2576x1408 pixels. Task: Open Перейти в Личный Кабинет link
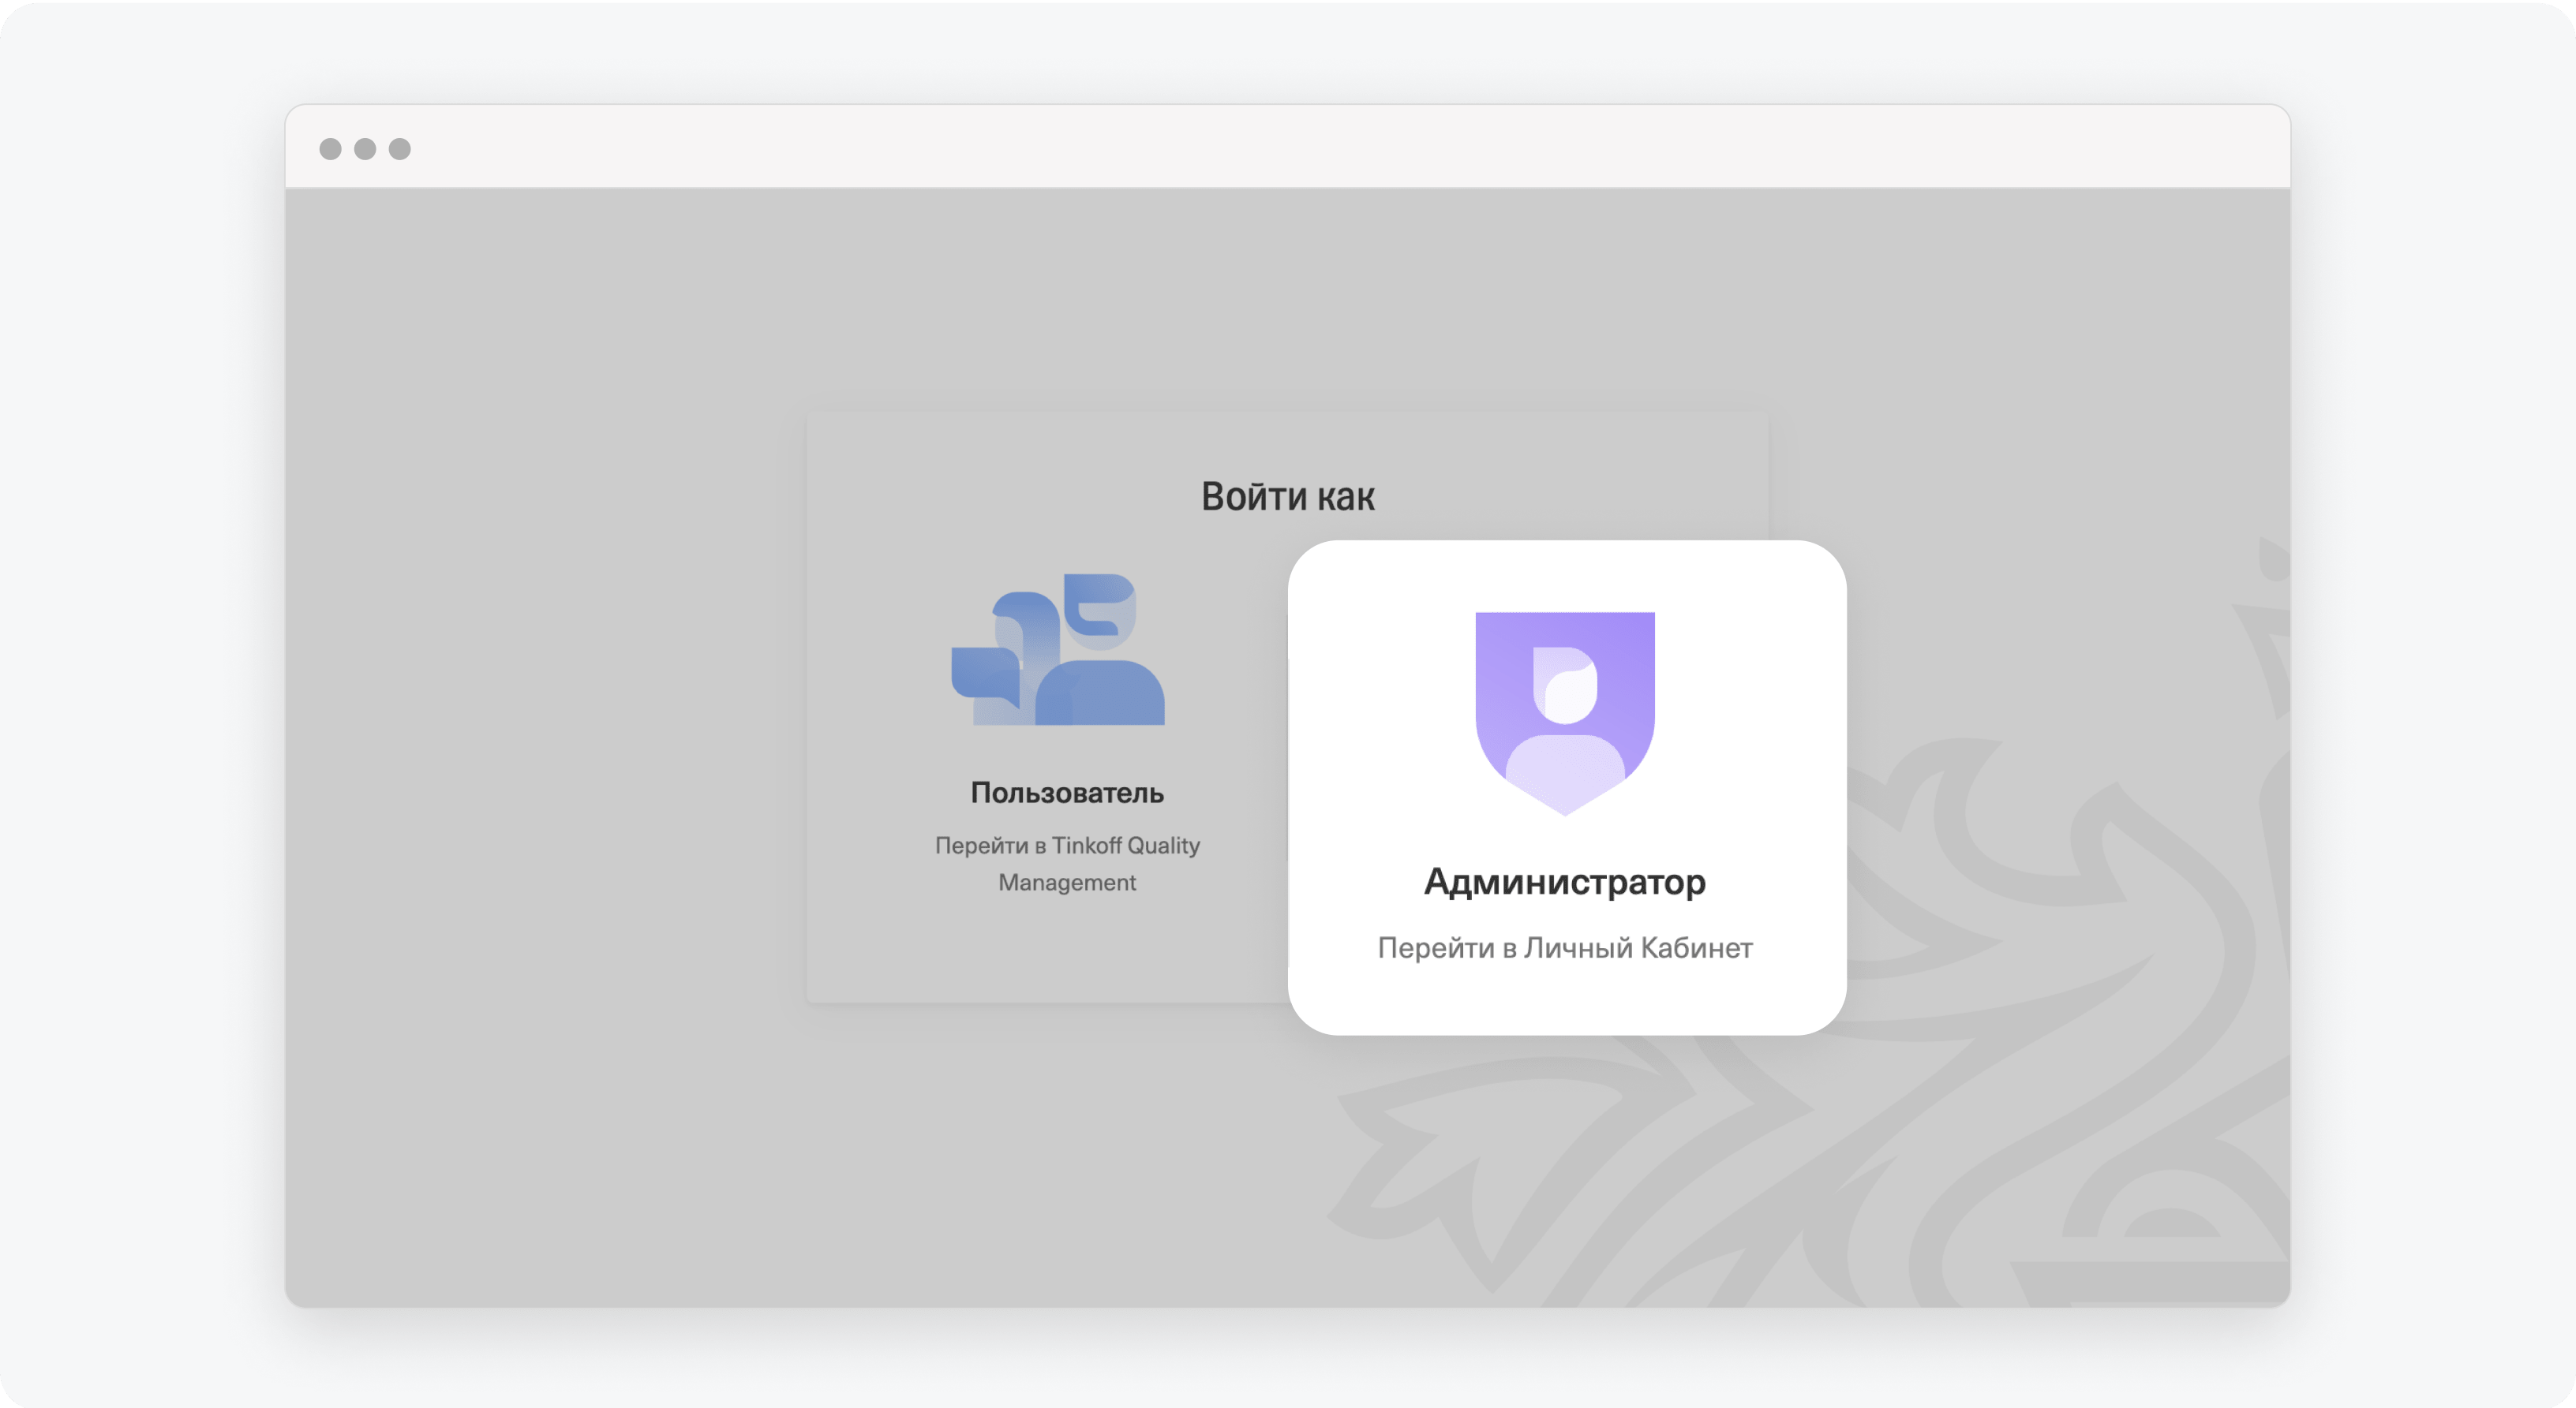pyautogui.click(x=1565, y=947)
